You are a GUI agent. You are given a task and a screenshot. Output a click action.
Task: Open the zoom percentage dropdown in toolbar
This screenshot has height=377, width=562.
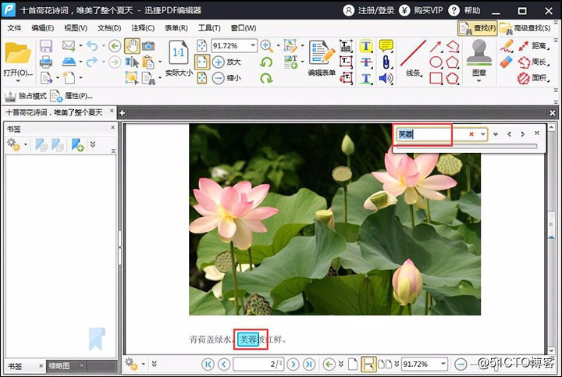click(x=253, y=46)
